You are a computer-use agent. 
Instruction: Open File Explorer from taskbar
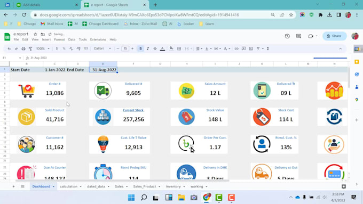pos(181,197)
